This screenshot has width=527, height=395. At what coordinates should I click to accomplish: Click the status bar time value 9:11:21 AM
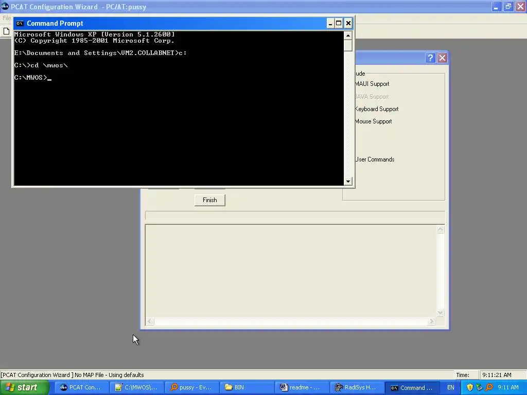497,375
